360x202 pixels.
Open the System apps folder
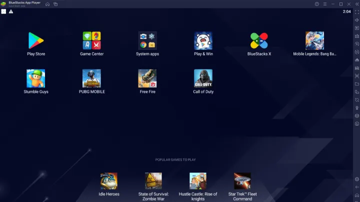[x=147, y=41]
